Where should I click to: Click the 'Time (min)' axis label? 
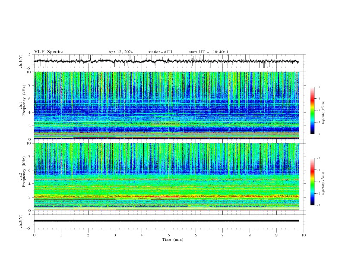click(x=173, y=239)
